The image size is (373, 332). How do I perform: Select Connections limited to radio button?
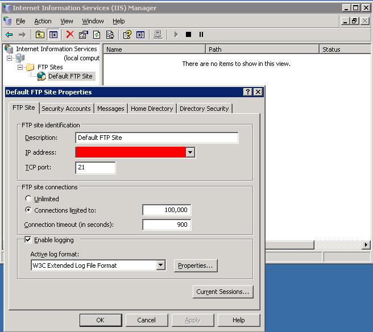pyautogui.click(x=28, y=210)
